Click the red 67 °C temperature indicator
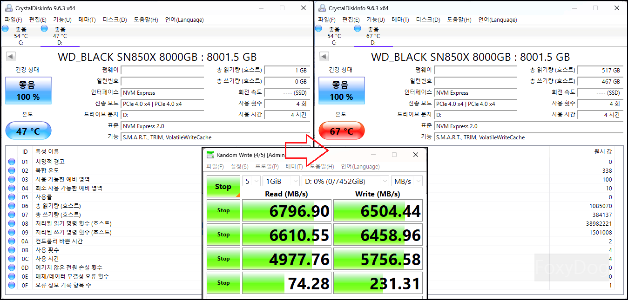Screen dimensions: 628x300 [x=342, y=131]
